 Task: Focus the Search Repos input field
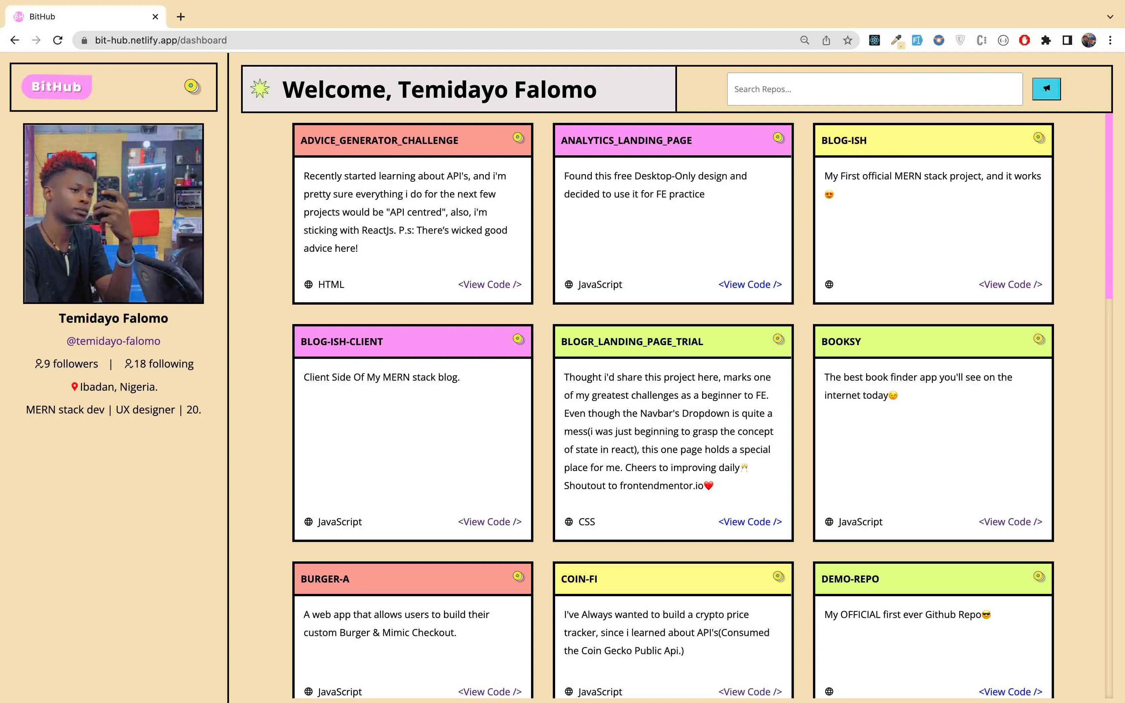(x=875, y=89)
